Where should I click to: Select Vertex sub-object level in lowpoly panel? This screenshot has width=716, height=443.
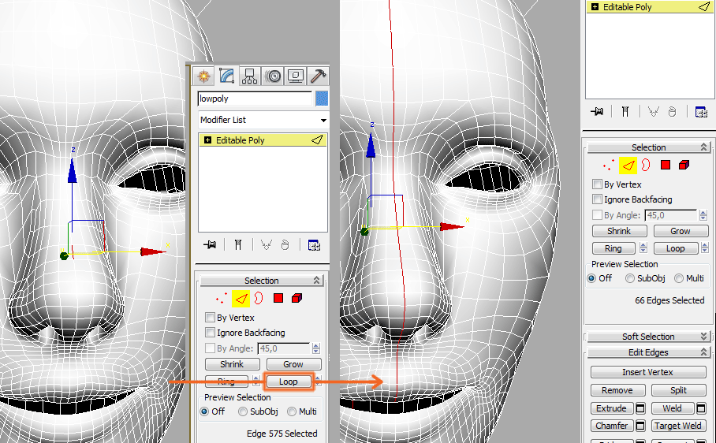(222, 299)
